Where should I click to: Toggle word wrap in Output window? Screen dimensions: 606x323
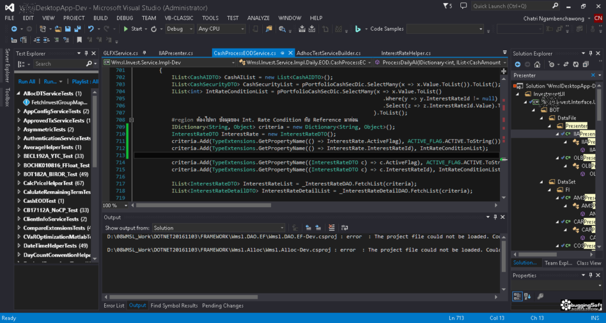[345, 228]
